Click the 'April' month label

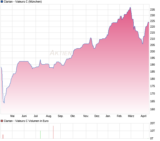click(x=143, y=116)
